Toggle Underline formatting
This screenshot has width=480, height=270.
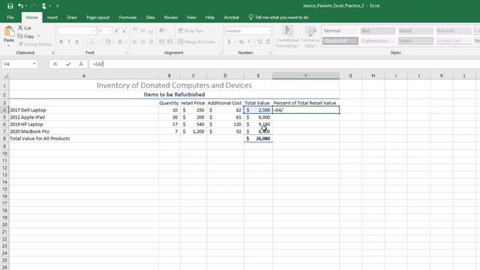[x=76, y=42]
